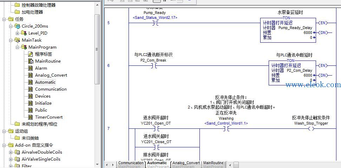Click the MainTask continuous task icon
This screenshot has height=168, width=341.
[x=17, y=40]
